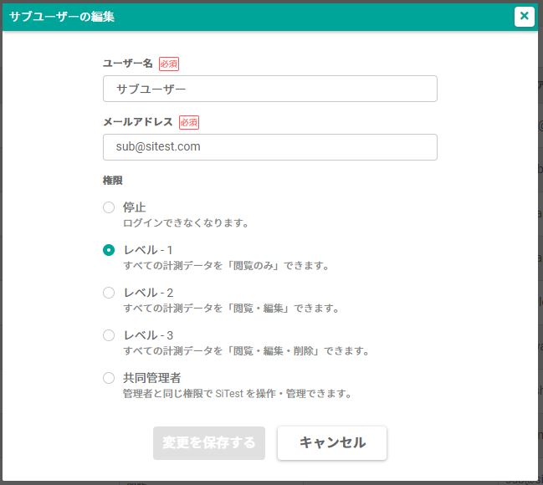
Task: Close the サブユーザーの編集 dialog with X
Action: [525, 16]
